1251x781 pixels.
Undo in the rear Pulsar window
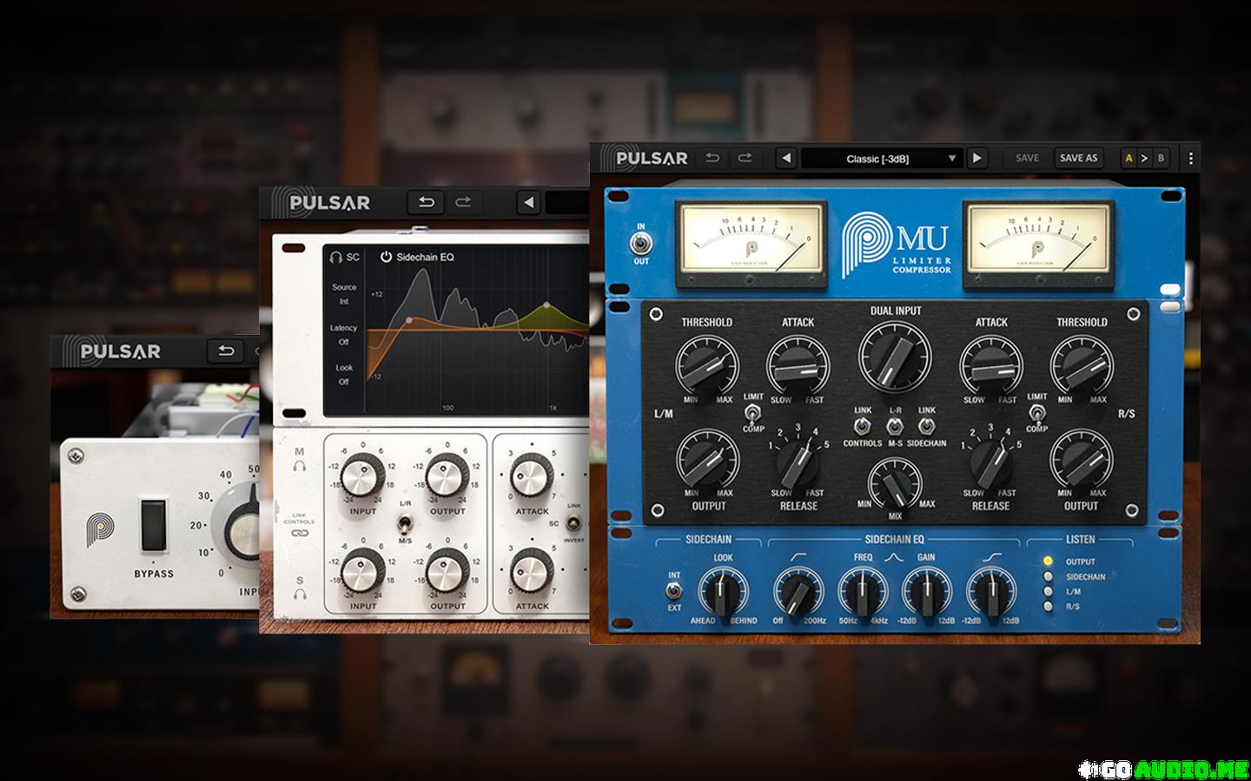[226, 351]
